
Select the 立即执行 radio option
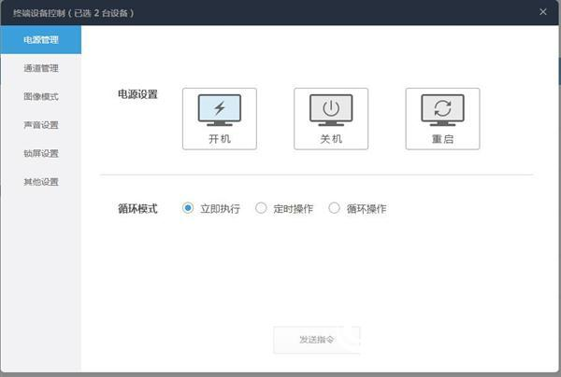[188, 208]
